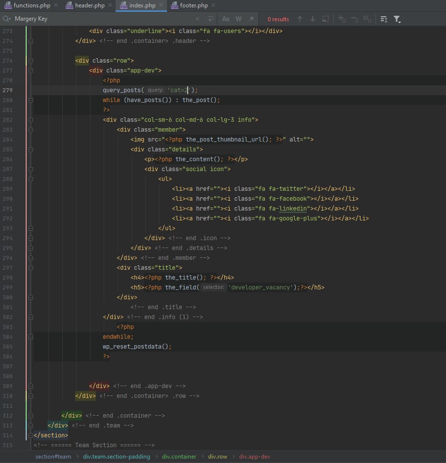Go to next search occurrence
This screenshot has width=446, height=463.
312,19
